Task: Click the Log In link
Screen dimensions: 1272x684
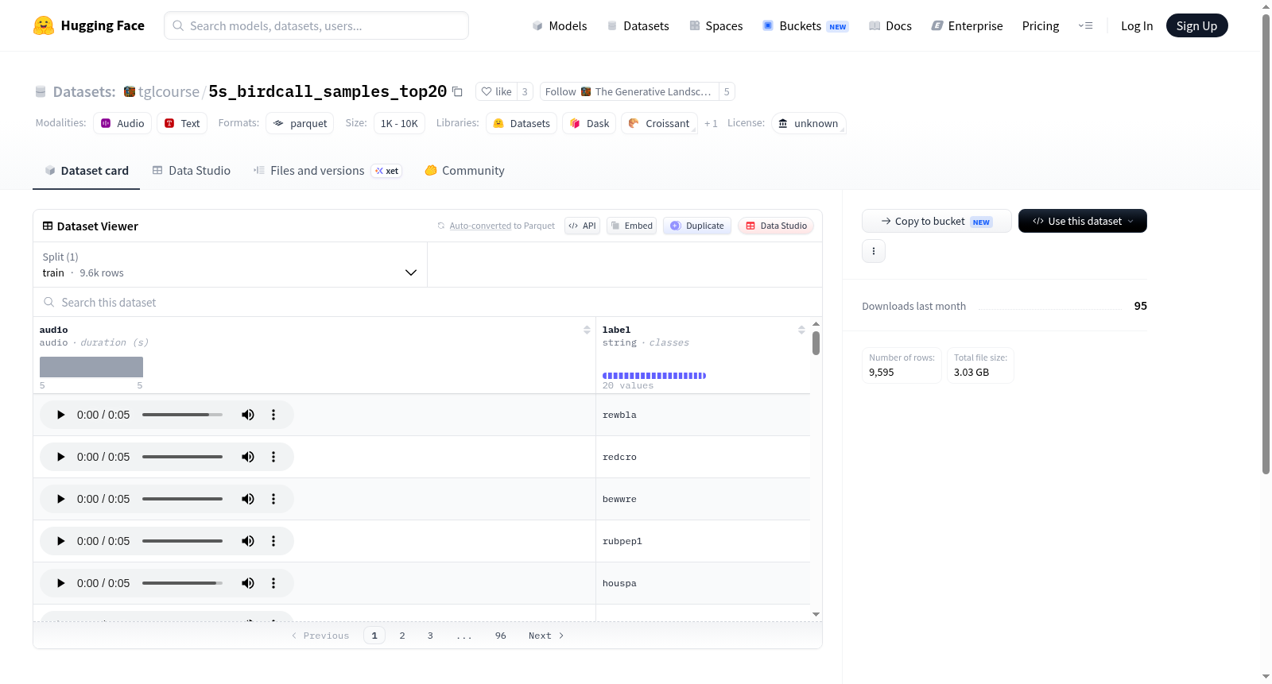Action: (1137, 26)
